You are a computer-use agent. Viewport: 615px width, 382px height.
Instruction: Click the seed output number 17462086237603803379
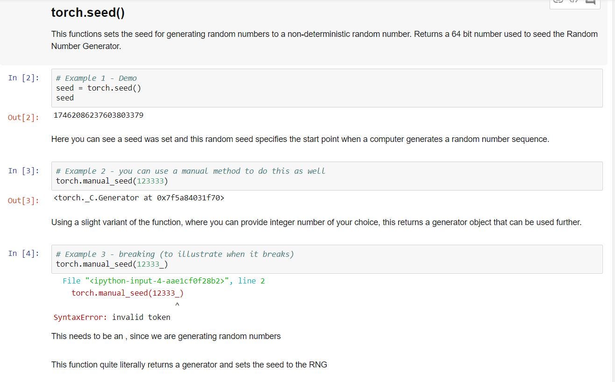pyautogui.click(x=99, y=115)
